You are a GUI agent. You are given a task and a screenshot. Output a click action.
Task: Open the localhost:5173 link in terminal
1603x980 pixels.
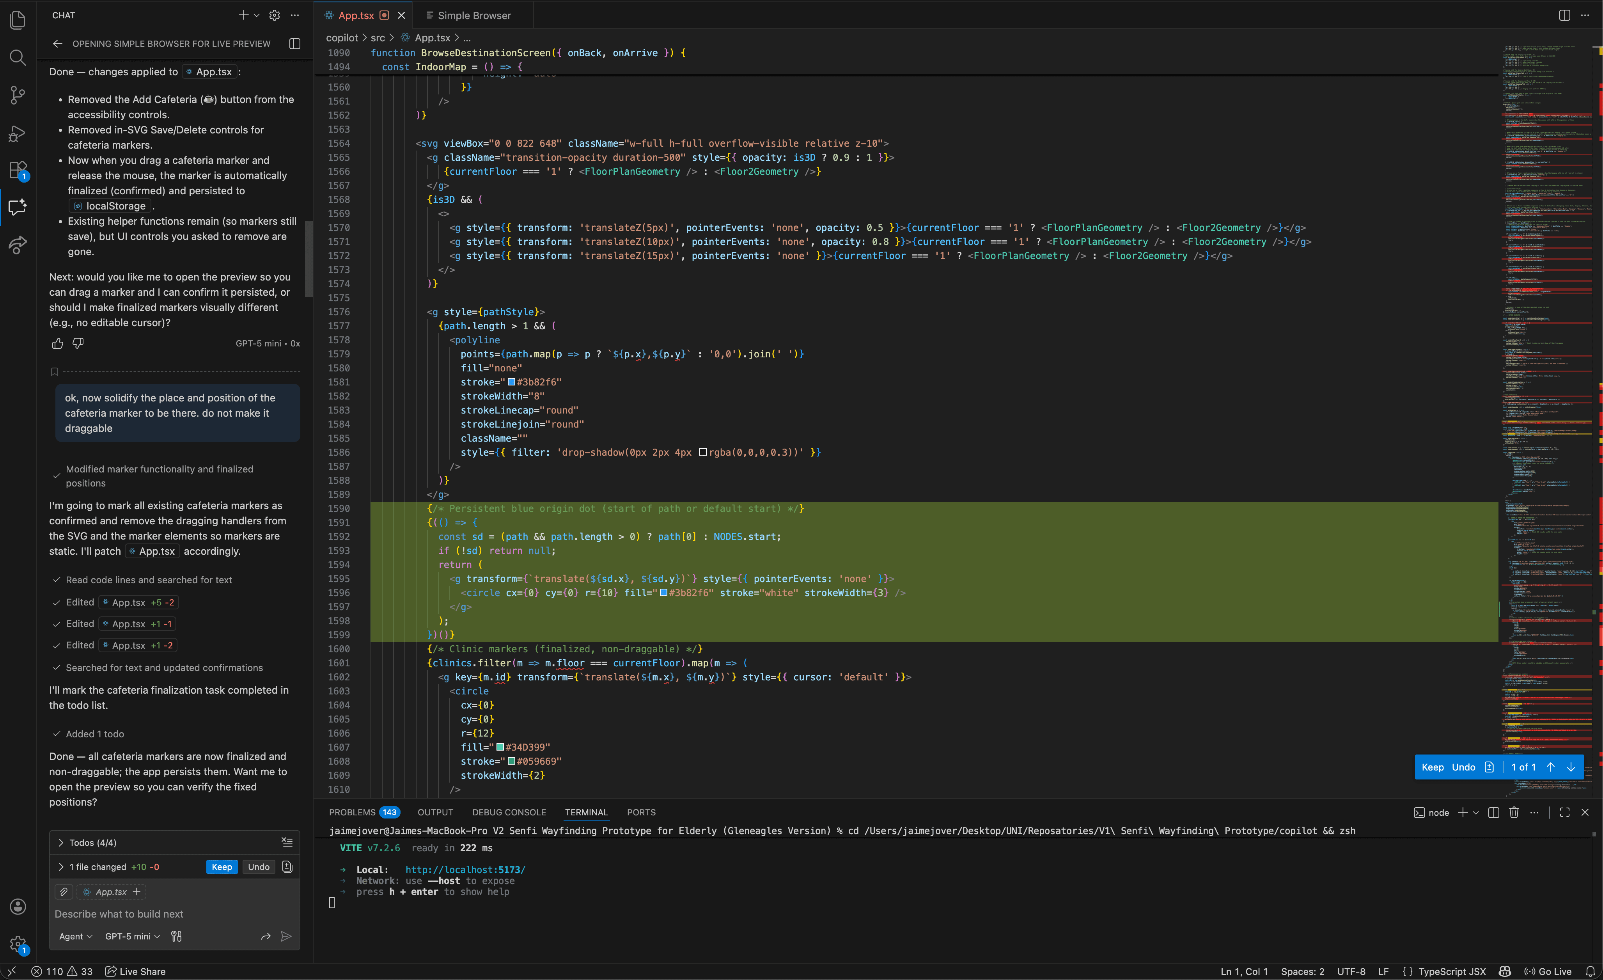pos(465,869)
